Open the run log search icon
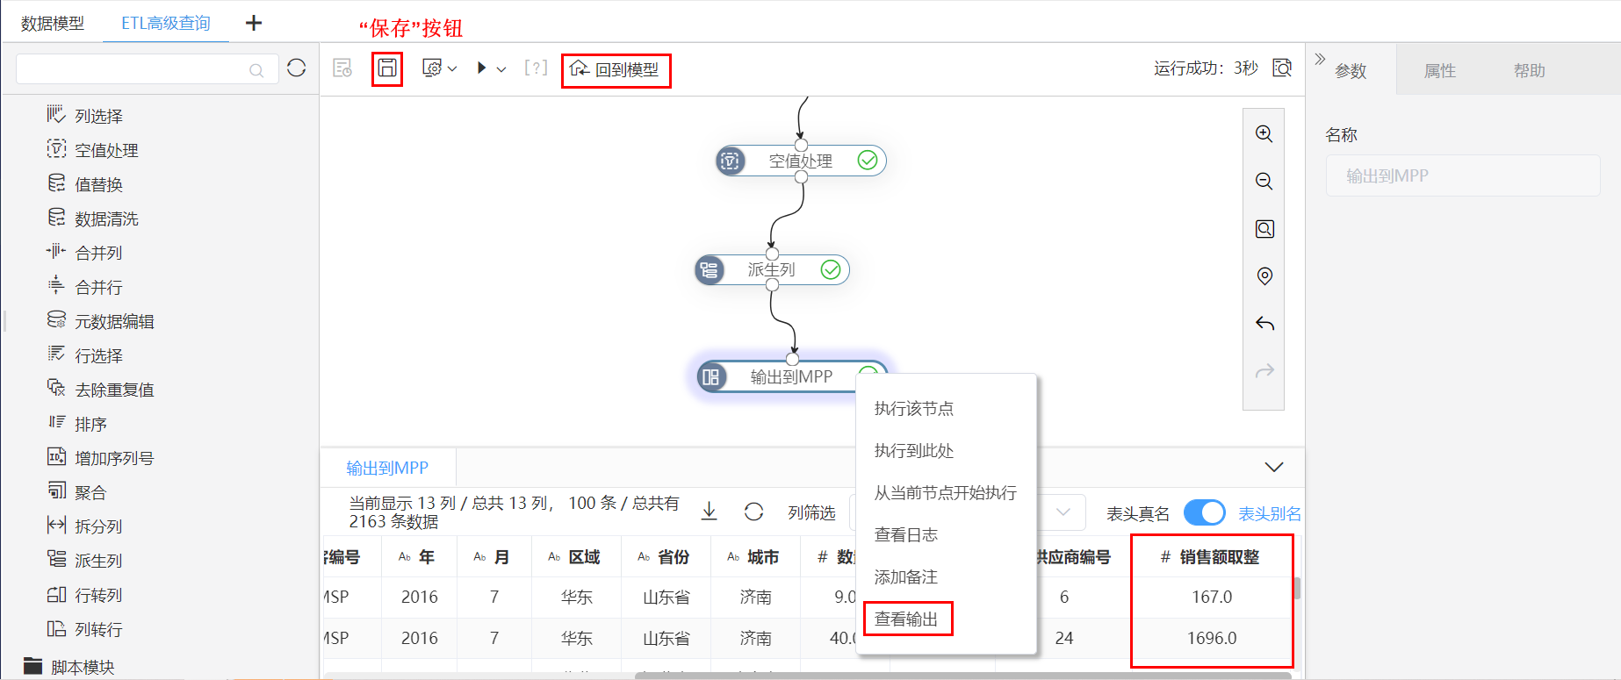 pos(1282,68)
